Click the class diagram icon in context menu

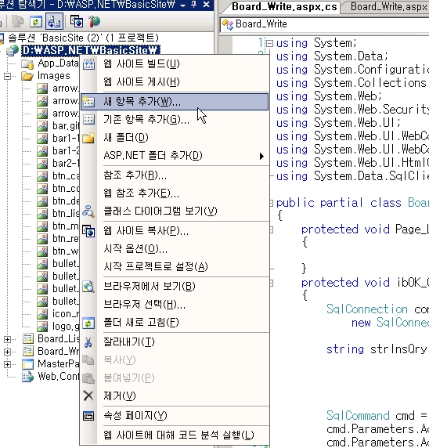pyautogui.click(x=88, y=211)
